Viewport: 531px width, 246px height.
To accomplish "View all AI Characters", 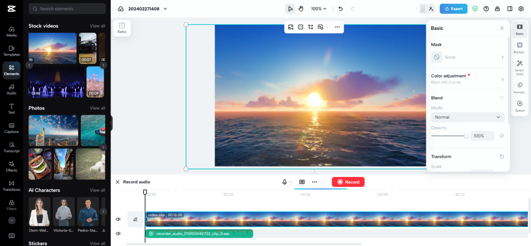I will 97,190.
